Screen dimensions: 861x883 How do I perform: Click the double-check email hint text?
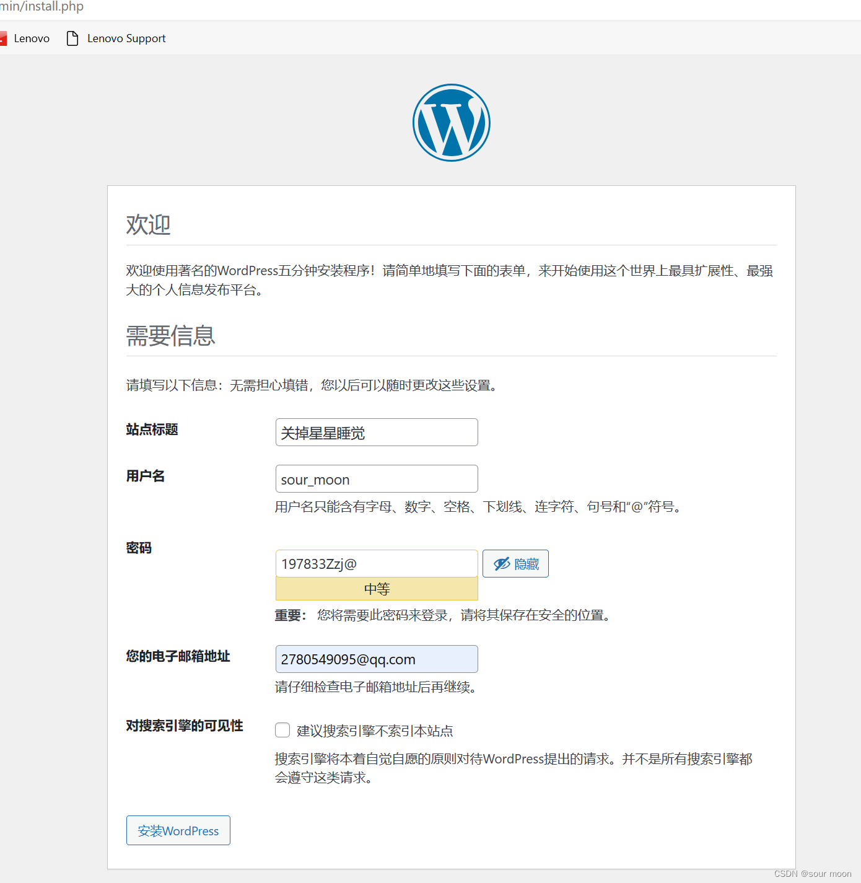pos(377,687)
